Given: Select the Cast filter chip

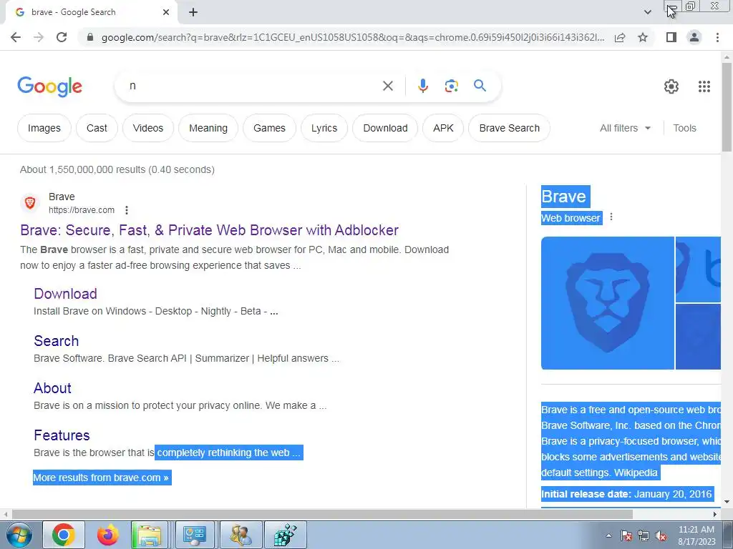Looking at the screenshot, I should click(97, 128).
